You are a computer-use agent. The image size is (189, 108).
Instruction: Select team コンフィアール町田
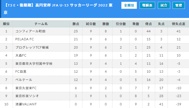(x=30, y=31)
